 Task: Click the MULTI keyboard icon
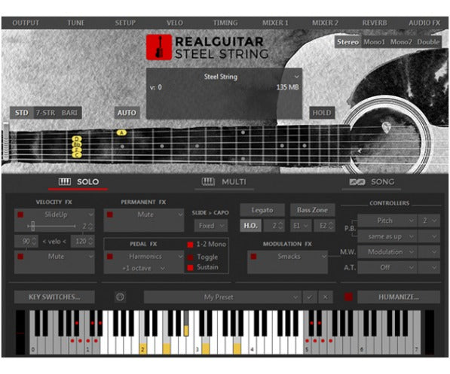[208, 181]
